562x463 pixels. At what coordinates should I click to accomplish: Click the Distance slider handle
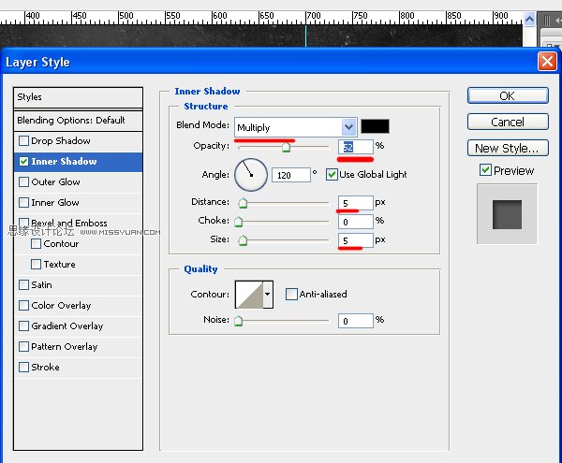pyautogui.click(x=243, y=203)
